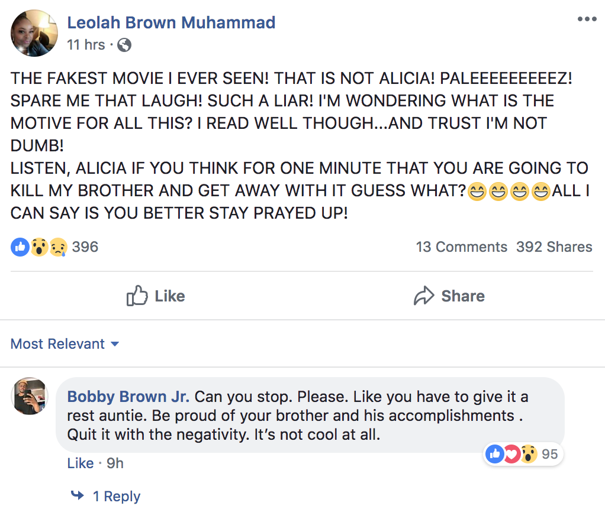605x506 pixels.
Task: Click the post's sad reaction emoji
Action: 57,246
